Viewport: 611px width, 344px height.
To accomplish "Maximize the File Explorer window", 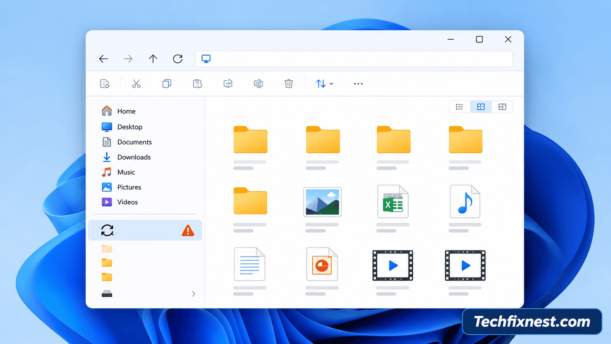I will point(479,39).
